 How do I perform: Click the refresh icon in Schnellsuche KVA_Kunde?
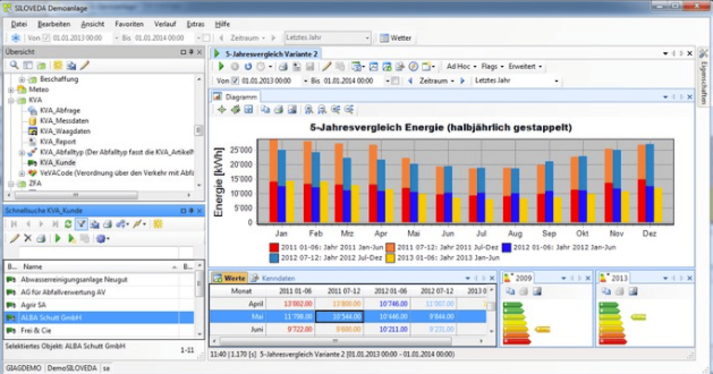pos(69,224)
